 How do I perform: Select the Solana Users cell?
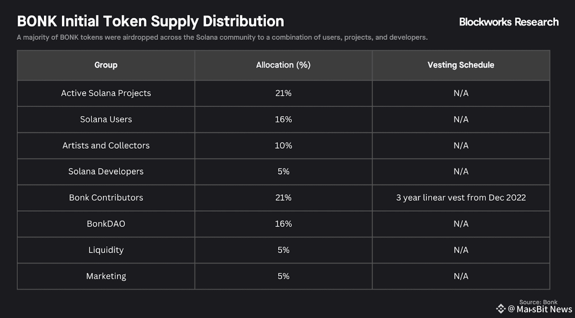tap(106, 120)
